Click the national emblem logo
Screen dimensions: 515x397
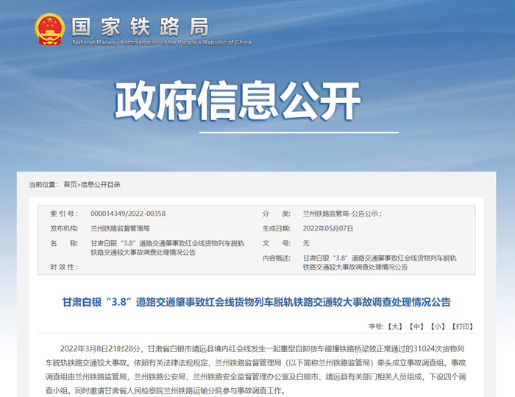tap(50, 29)
